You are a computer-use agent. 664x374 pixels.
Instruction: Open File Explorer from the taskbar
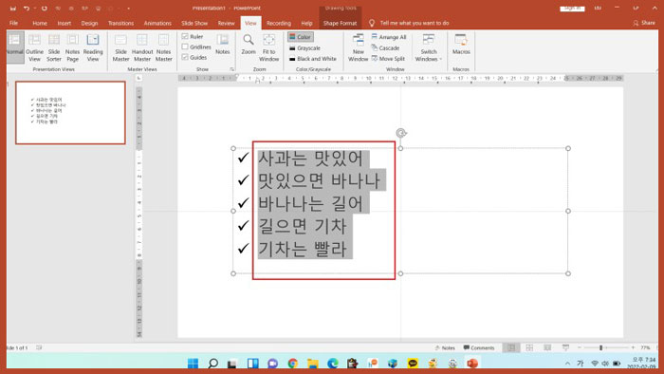312,364
